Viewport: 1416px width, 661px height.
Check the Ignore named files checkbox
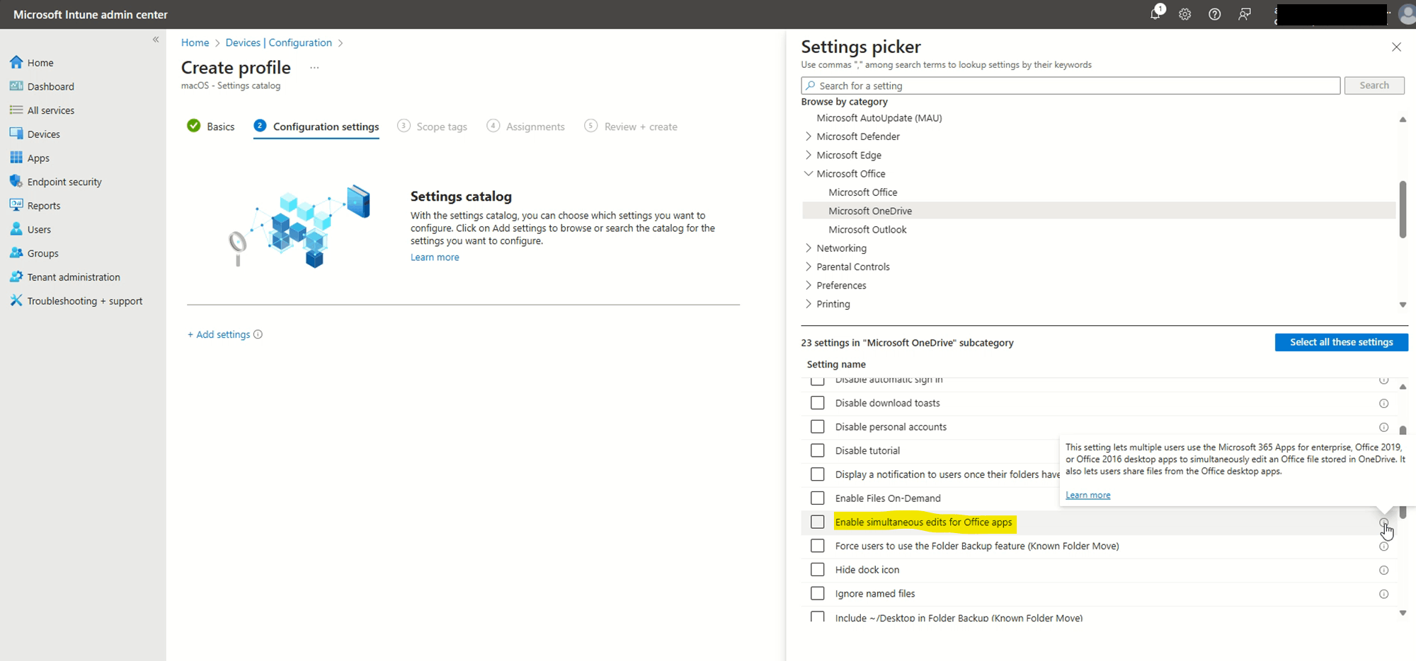tap(818, 593)
